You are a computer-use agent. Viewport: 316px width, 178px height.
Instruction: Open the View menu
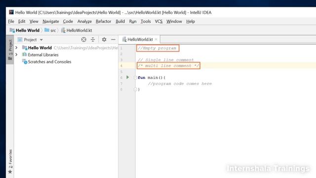click(34, 21)
